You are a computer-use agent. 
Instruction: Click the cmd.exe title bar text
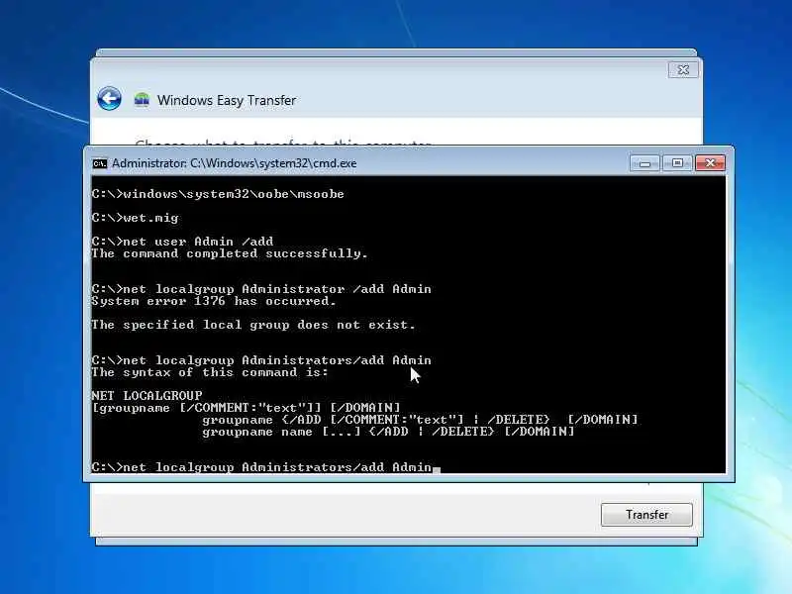pyautogui.click(x=235, y=163)
